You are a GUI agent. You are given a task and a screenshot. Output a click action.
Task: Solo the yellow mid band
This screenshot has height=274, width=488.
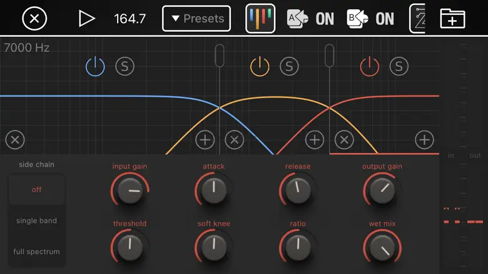289,66
